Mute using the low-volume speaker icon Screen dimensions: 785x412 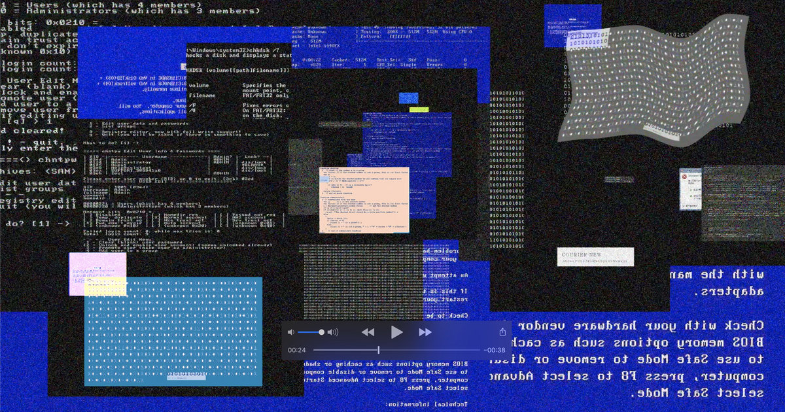click(291, 333)
